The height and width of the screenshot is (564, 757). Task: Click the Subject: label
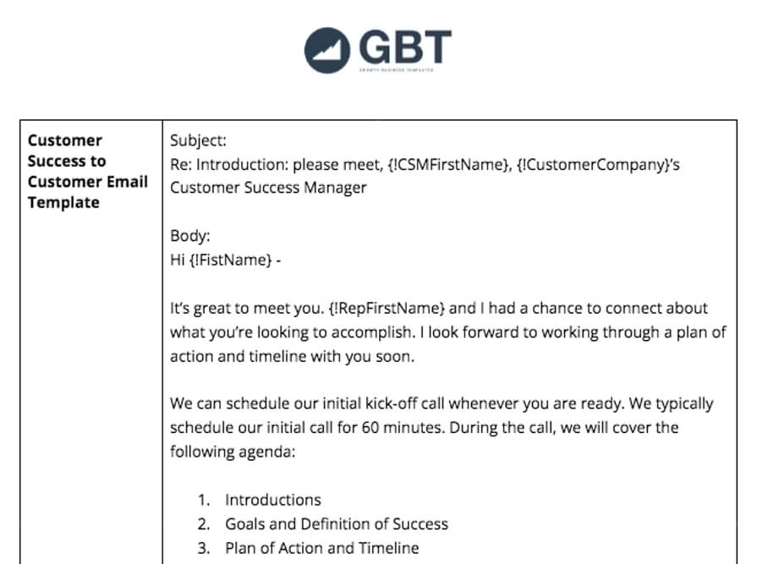pyautogui.click(x=198, y=141)
